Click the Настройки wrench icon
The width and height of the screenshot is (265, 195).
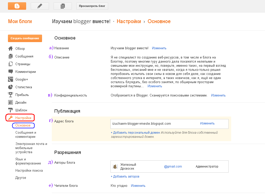pos(11,118)
